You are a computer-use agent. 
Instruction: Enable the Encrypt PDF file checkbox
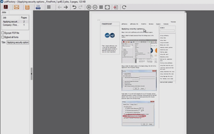(x=3, y=33)
